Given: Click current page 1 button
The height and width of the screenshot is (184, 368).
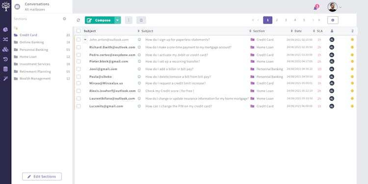Looking at the screenshot, I should [267, 20].
